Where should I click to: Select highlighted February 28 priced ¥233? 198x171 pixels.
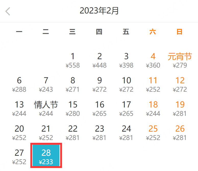tap(46, 156)
